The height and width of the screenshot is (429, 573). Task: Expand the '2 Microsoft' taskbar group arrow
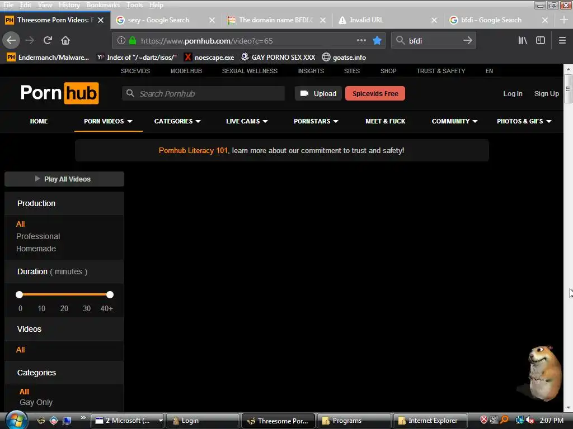click(161, 421)
